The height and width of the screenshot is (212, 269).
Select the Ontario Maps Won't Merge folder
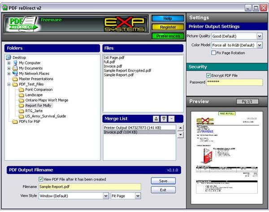tap(47, 100)
